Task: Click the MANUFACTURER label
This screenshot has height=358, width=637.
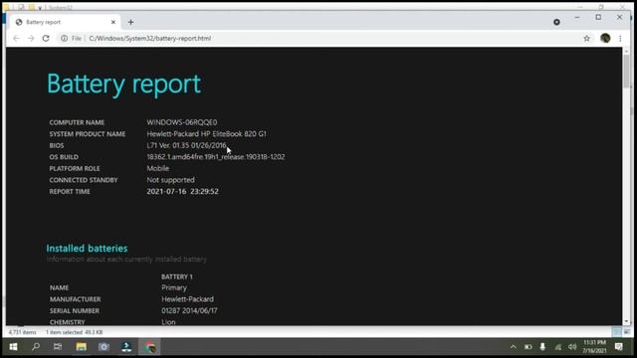Action: point(76,299)
